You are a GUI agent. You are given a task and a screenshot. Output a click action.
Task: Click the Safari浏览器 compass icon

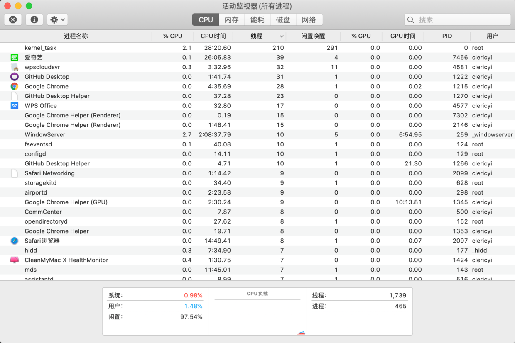[15, 241]
